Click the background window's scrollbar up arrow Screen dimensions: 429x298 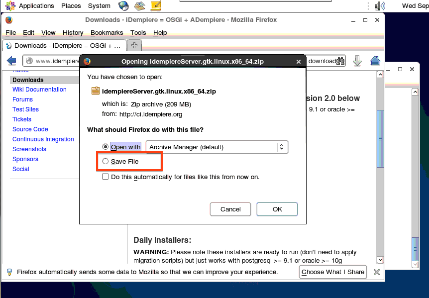click(415, 92)
